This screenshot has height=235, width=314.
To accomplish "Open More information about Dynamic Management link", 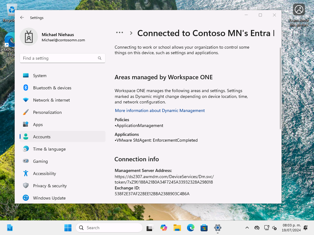I will coord(160,110).
